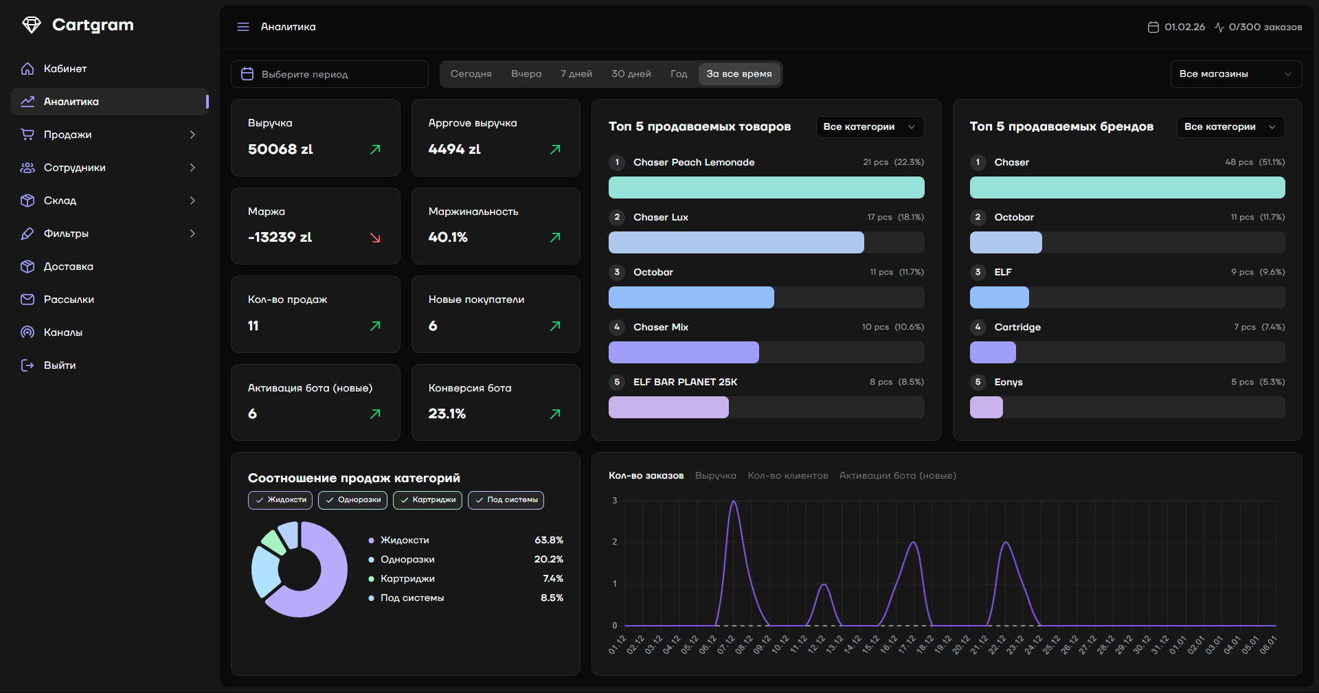1319x693 pixels.
Task: Open Все категории dropdown in top brands
Action: [1230, 127]
